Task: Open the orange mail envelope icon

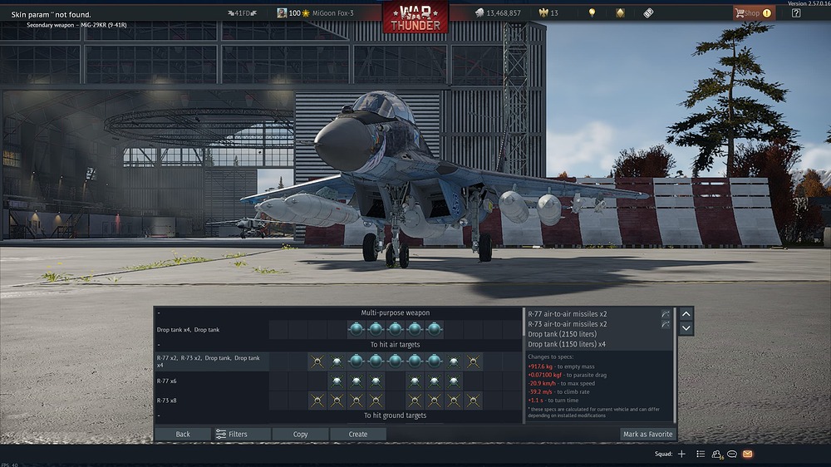Action: tap(747, 454)
